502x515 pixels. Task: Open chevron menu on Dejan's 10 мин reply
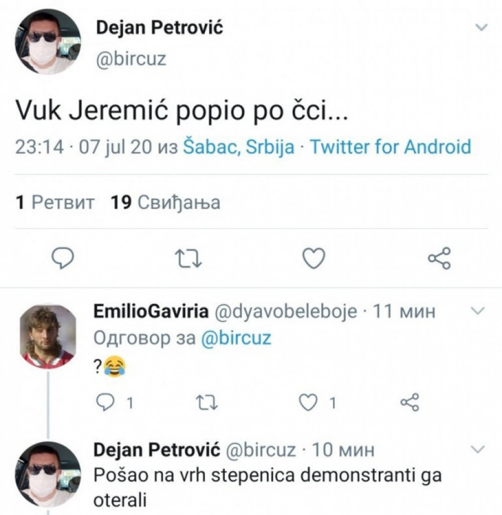tap(479, 449)
